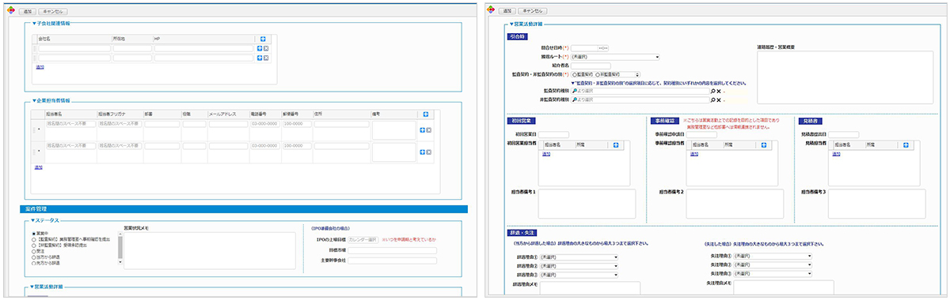
Task: Click the plus icon in the 事前確認担当者 table
Action: pos(763,144)
